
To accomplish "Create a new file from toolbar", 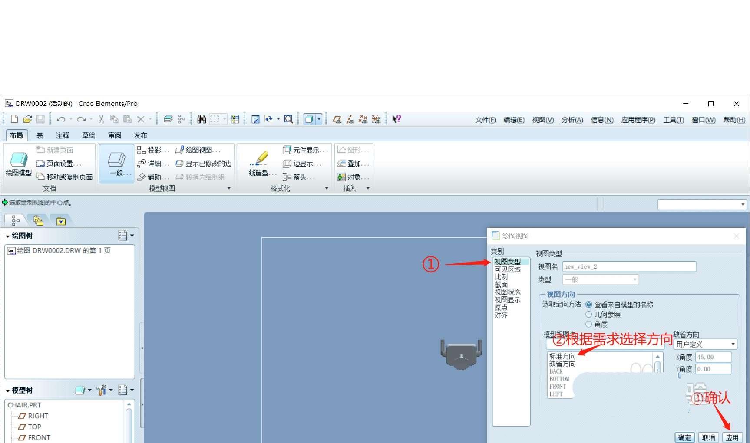I will click(x=14, y=119).
